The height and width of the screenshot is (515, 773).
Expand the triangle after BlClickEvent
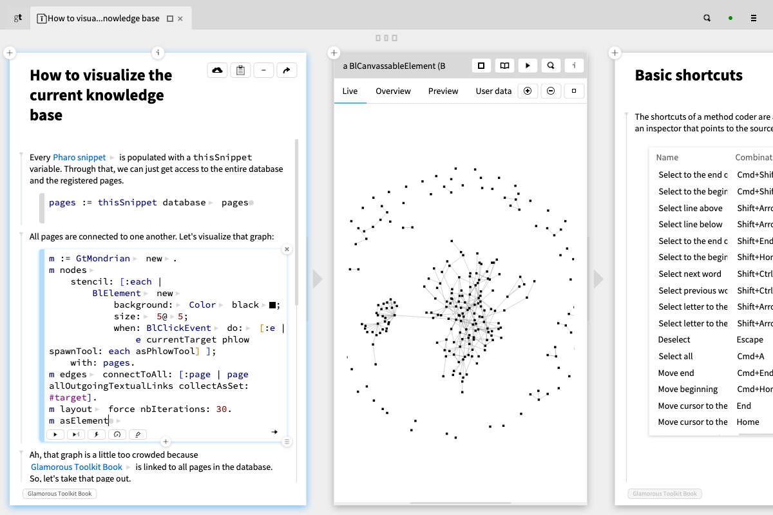[x=217, y=328]
